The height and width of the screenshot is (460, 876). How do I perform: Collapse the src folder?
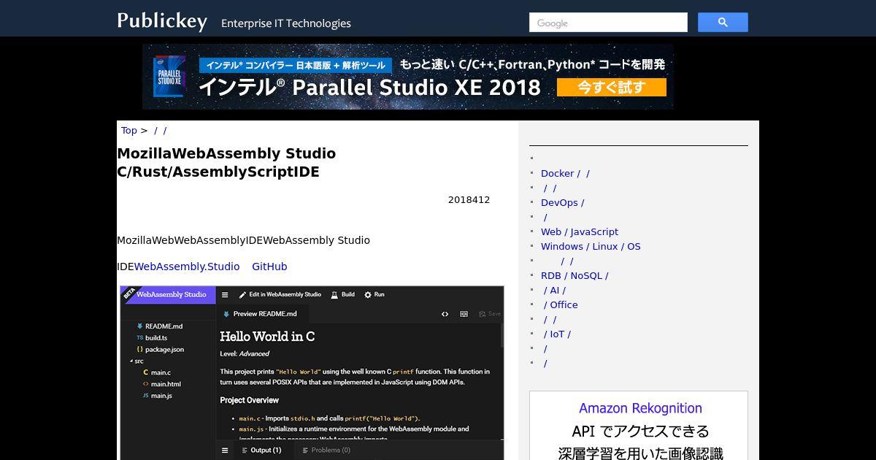point(137,361)
